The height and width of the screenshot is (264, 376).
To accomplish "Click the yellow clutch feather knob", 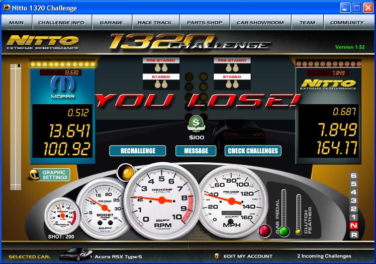I will (x=298, y=232).
